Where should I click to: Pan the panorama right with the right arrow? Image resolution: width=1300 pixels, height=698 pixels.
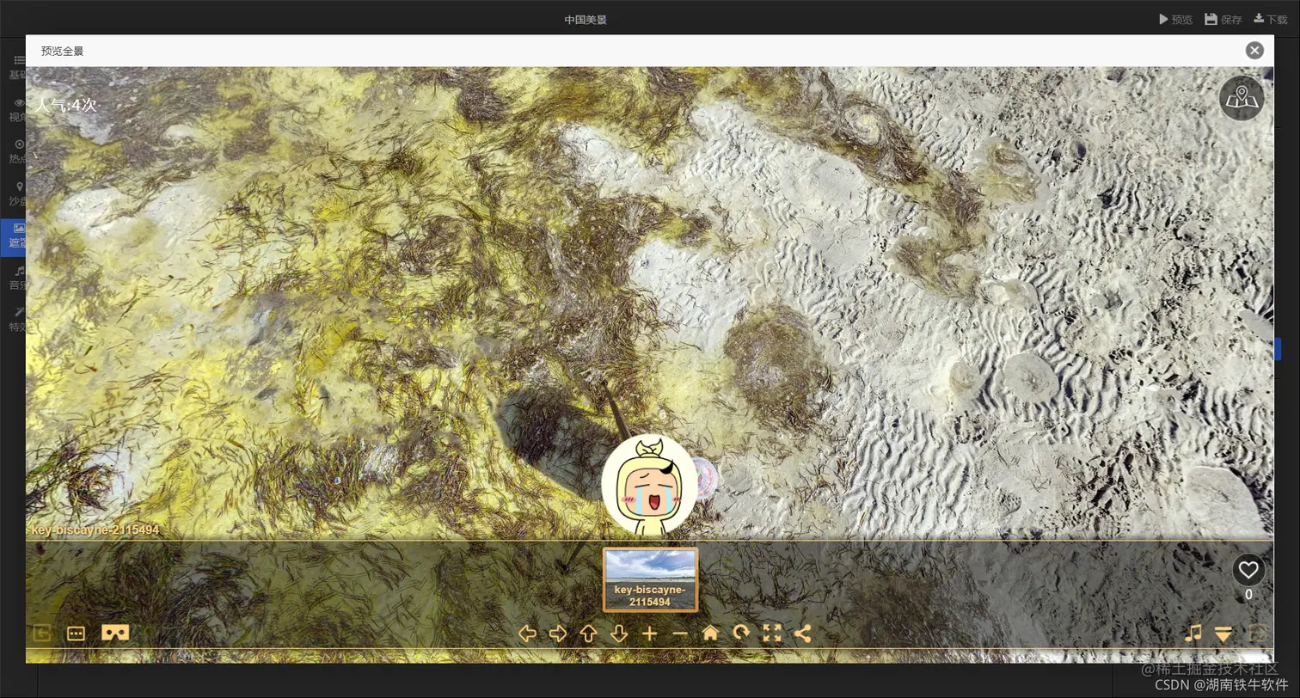[558, 634]
